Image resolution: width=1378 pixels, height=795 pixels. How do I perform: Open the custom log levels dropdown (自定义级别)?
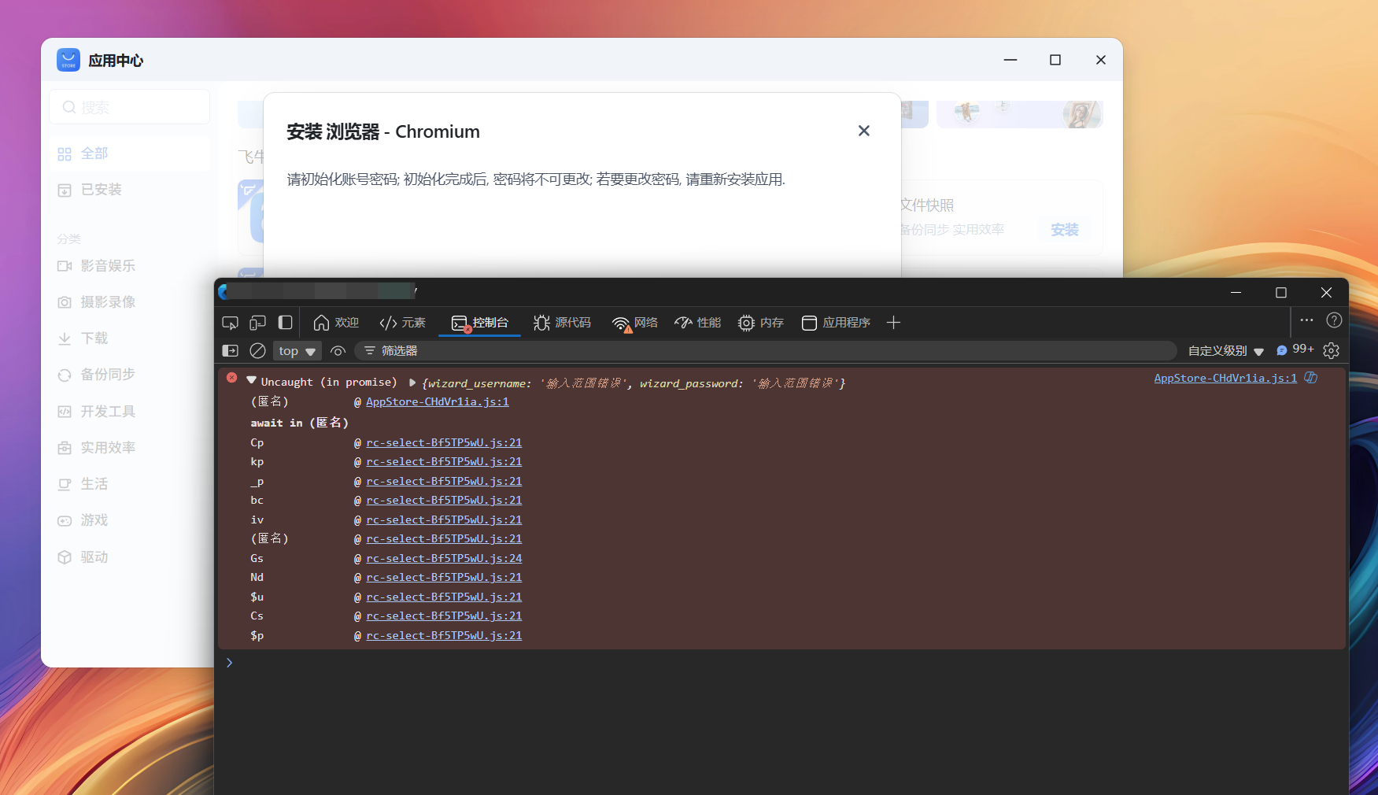click(1225, 351)
